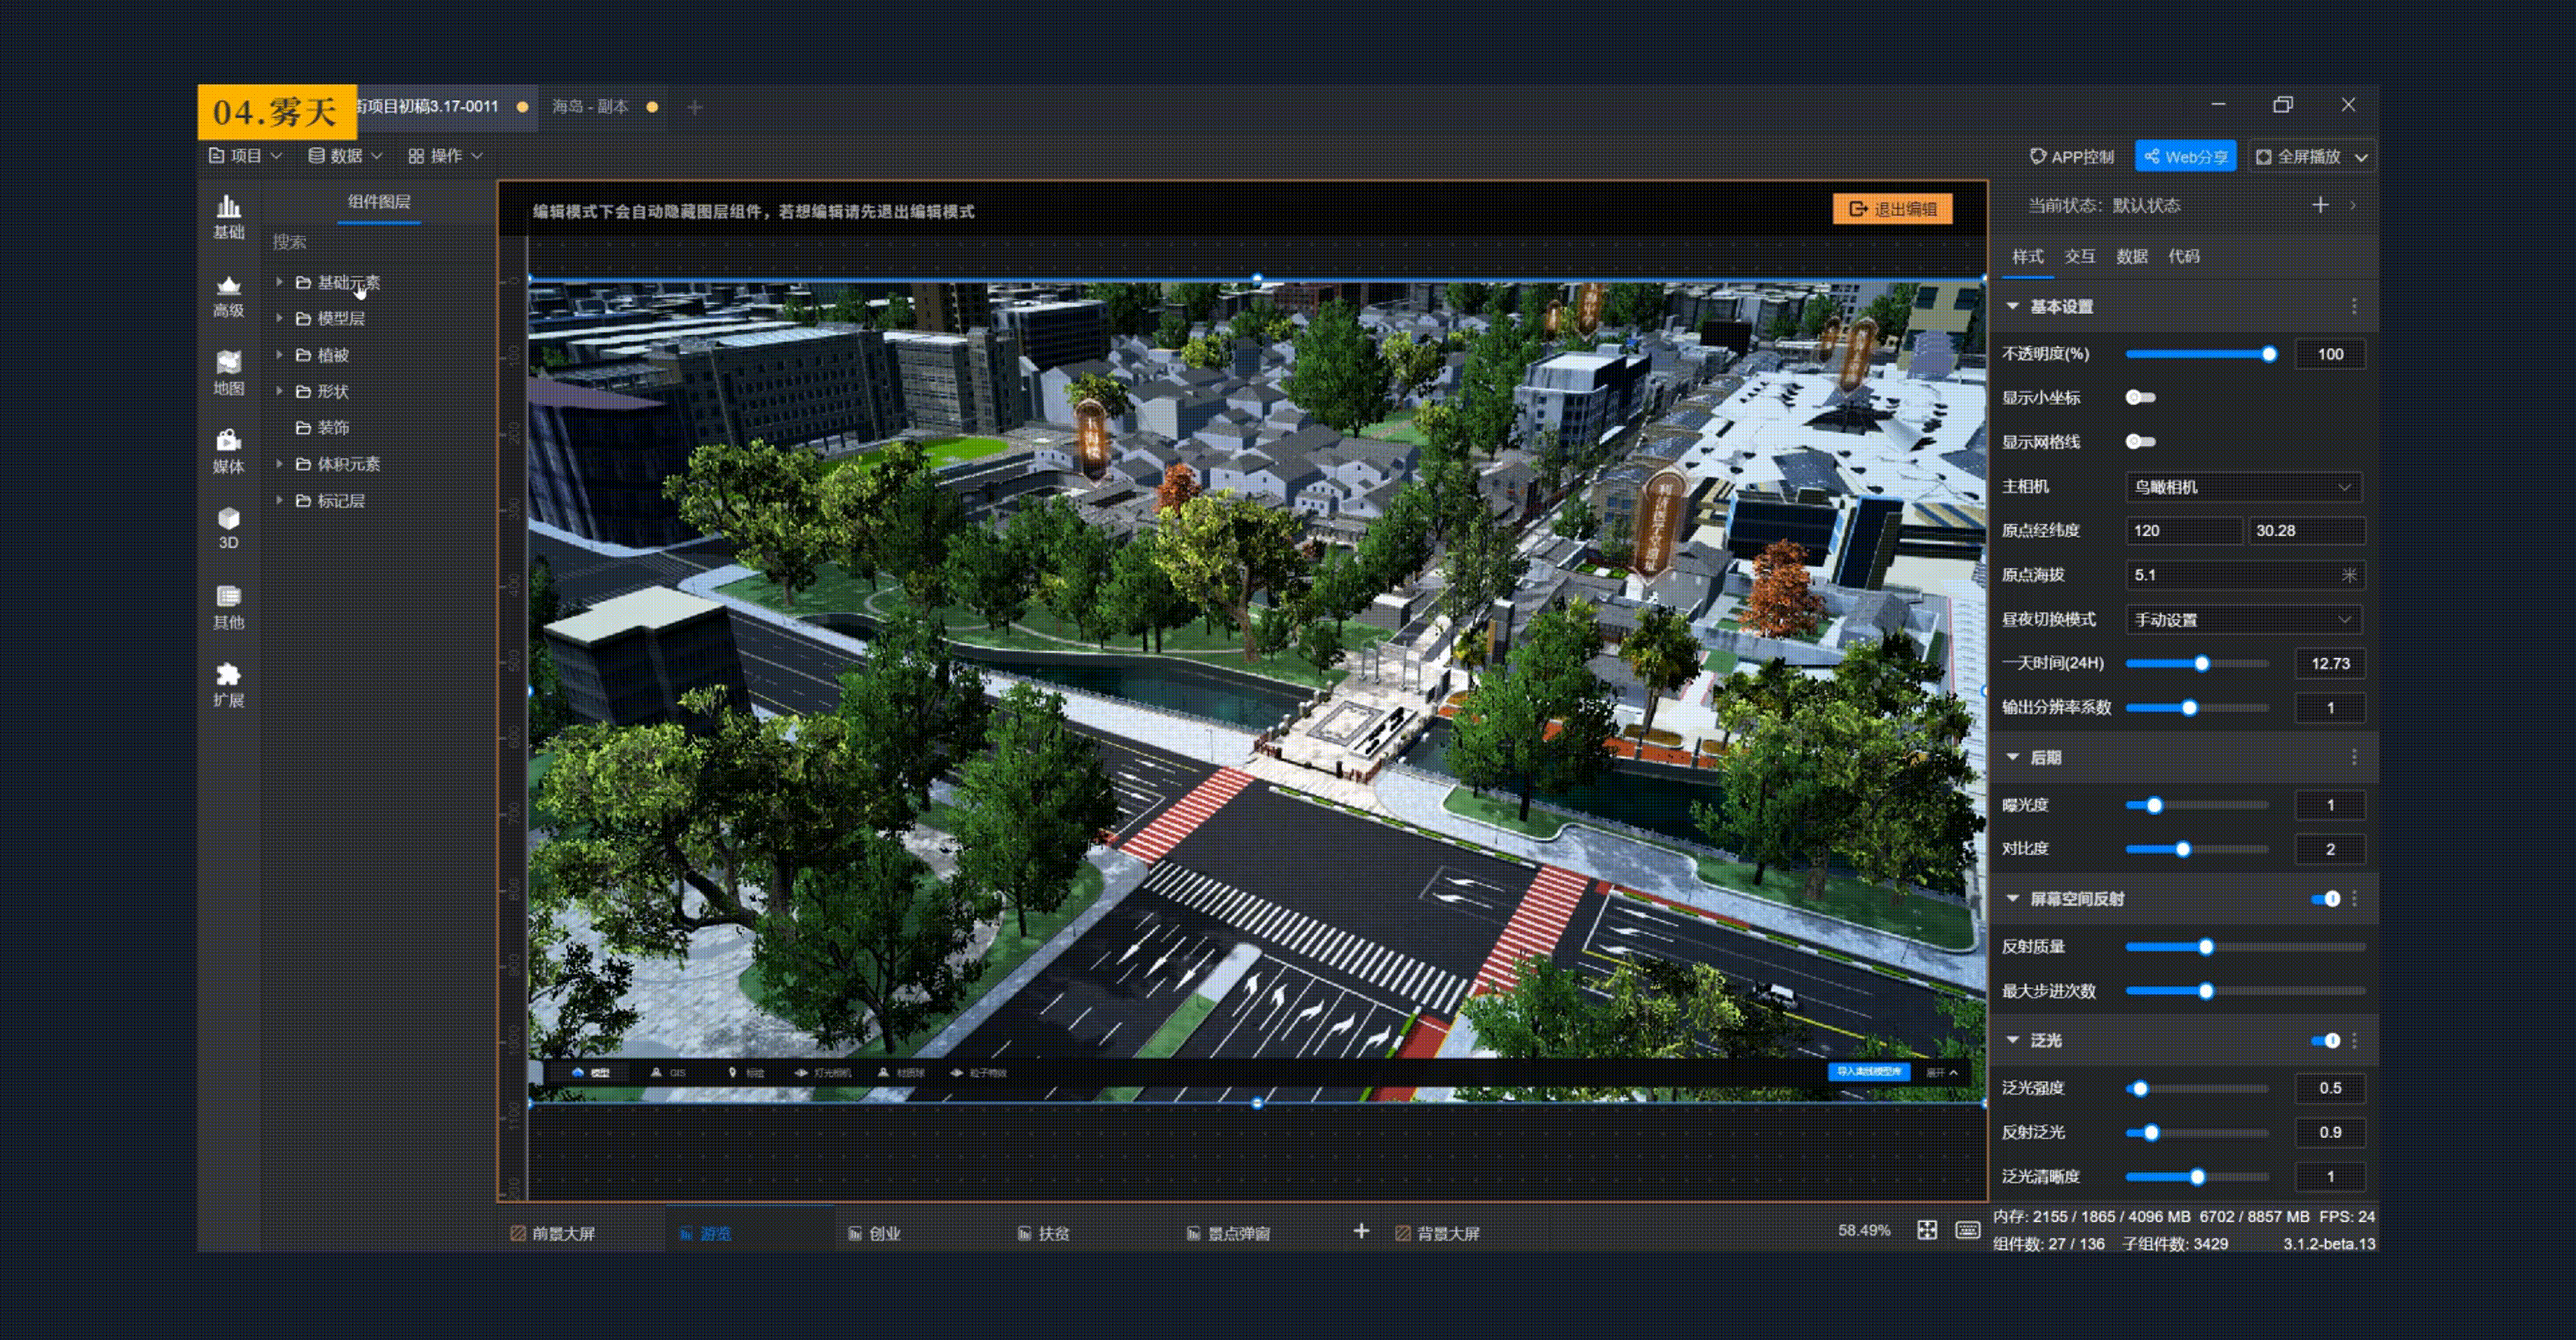This screenshot has width=2576, height=1340.
Task: Click the Web分享 button
Action: (2185, 157)
